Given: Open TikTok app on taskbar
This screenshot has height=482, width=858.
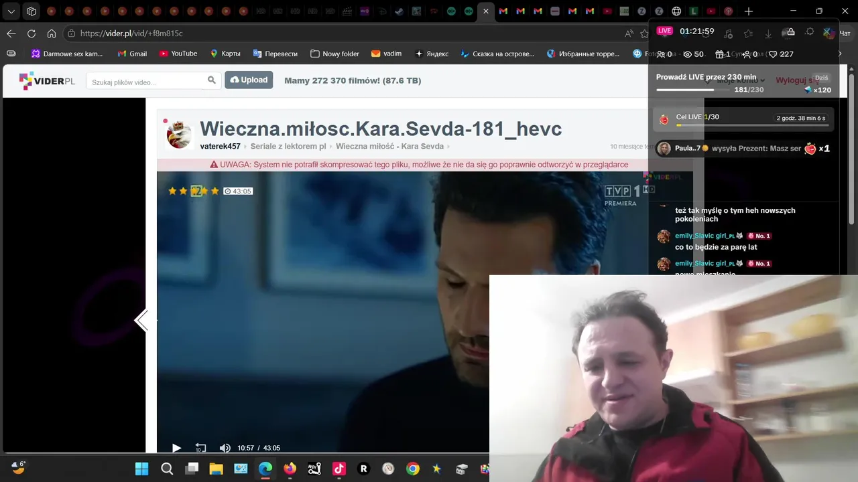Looking at the screenshot, I should (339, 469).
